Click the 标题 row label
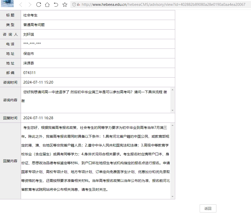 (x=10, y=15)
